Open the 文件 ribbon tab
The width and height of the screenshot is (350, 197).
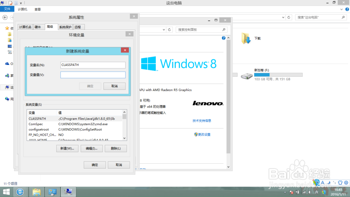point(7,9)
